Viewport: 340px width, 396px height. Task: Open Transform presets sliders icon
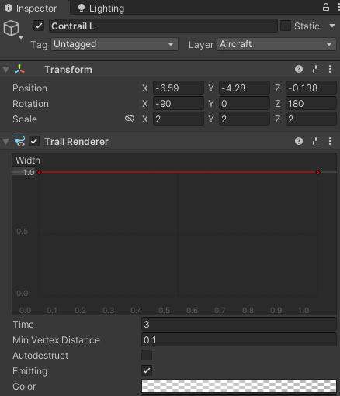pos(314,69)
